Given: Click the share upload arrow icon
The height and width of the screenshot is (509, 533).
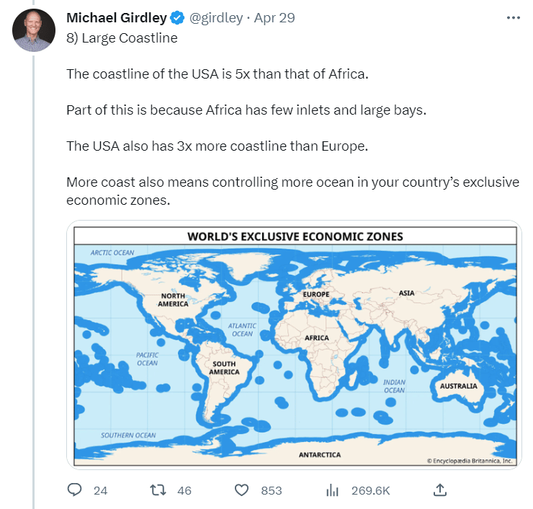Looking at the screenshot, I should (440, 490).
